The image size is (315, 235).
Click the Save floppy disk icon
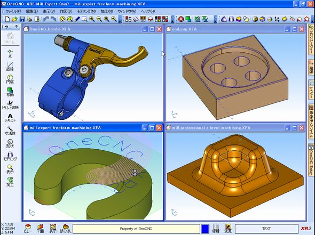(x=22, y=19)
